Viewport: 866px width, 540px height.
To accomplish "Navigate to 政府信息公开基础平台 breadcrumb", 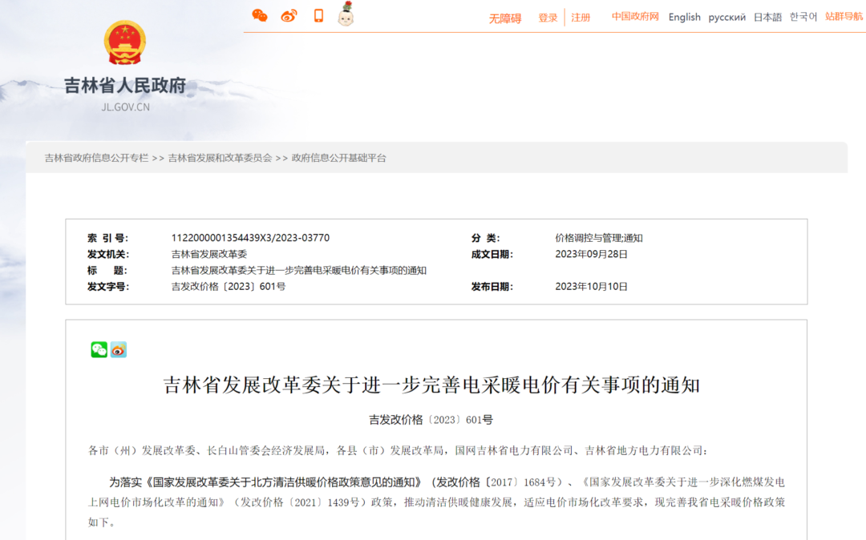I will [338, 158].
